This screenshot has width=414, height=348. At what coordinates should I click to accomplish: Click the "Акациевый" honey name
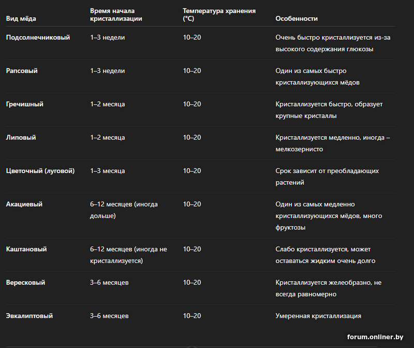coord(24,205)
